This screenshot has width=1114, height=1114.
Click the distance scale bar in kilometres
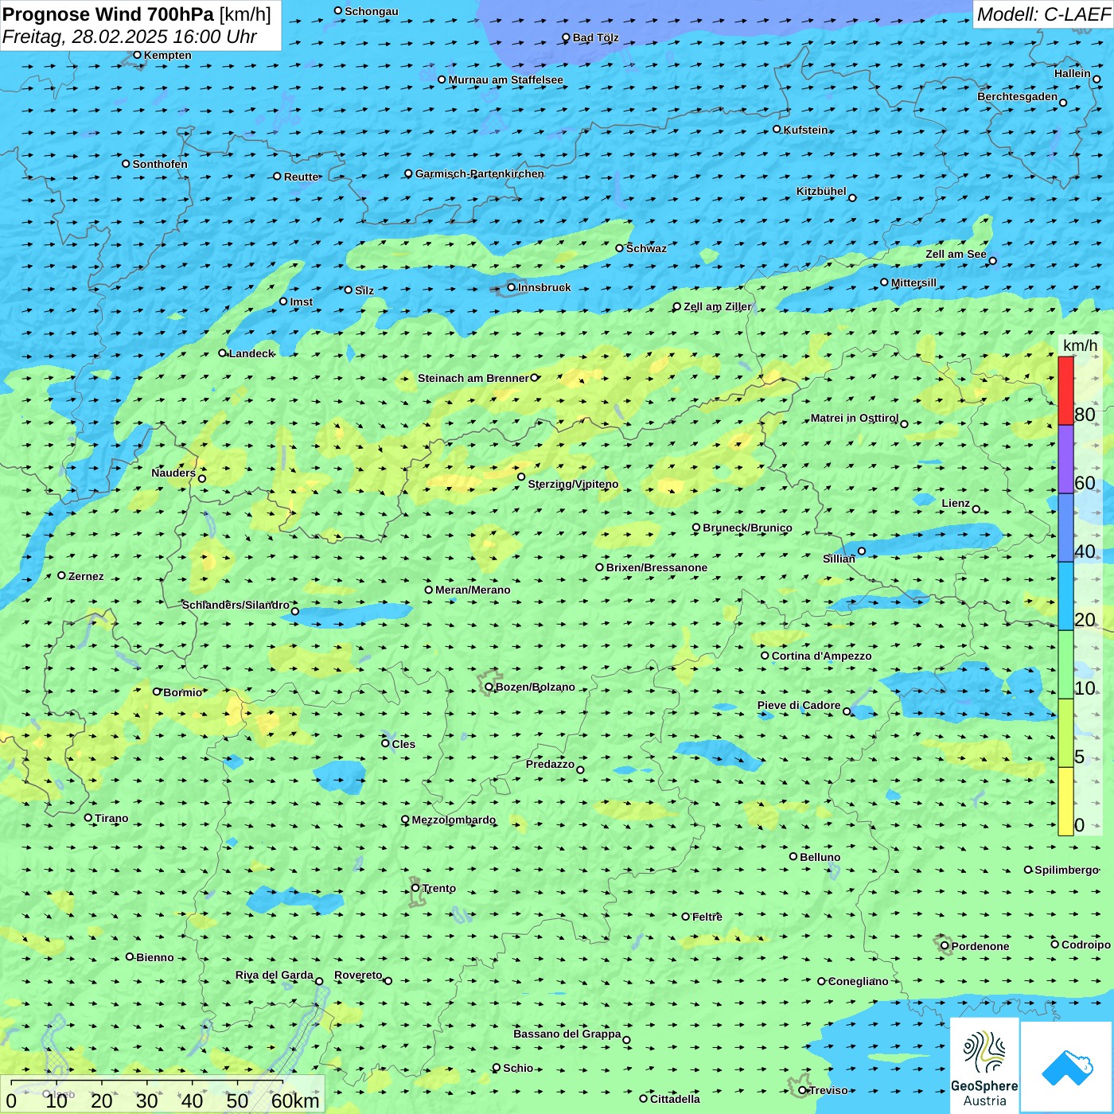(x=162, y=1094)
